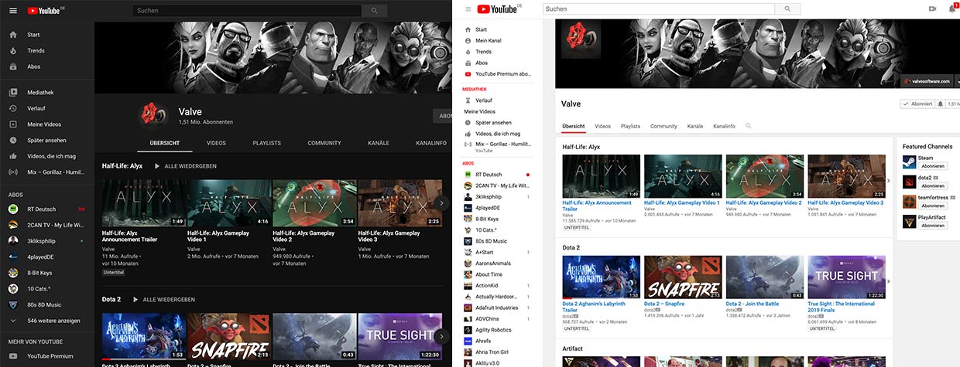This screenshot has width=960, height=367.
Task: Open Meine Videos in the dark sidebar
Action: 47,124
